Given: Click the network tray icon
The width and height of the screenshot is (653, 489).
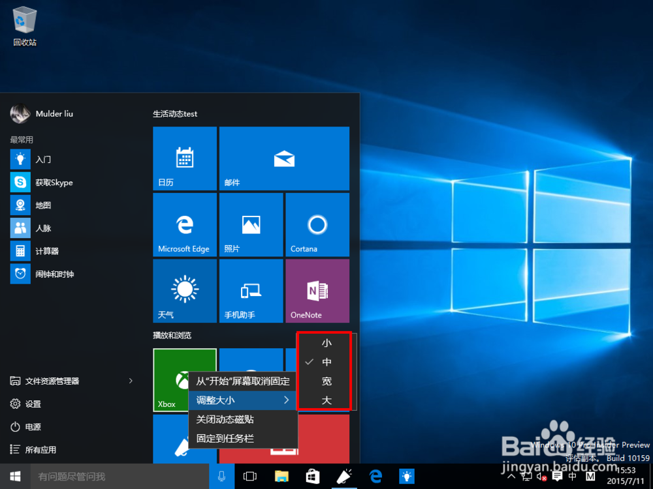Looking at the screenshot, I should [x=526, y=477].
